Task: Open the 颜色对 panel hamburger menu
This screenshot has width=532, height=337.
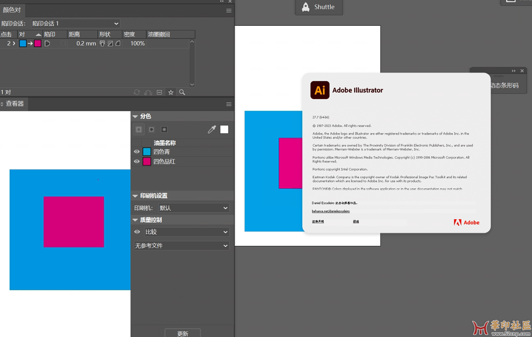Action: point(229,11)
